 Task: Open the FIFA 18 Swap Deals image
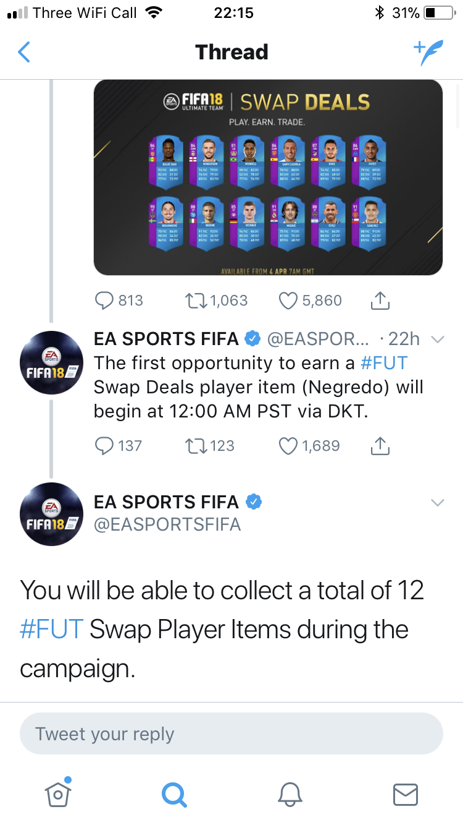point(268,177)
